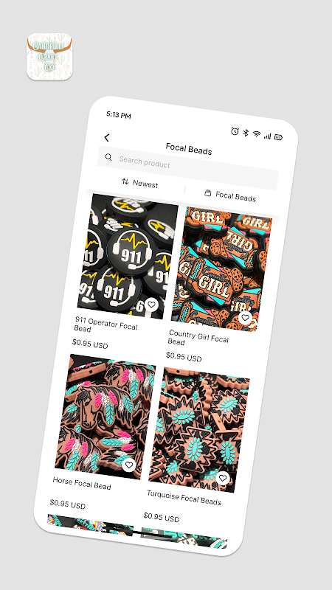This screenshot has height=590, width=332.
Task: Tap the alarm clock status icon
Action: click(x=235, y=131)
